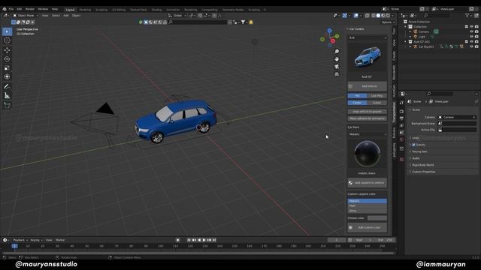Open the car brand Audi dropdown
481x270 pixels.
tap(368, 37)
